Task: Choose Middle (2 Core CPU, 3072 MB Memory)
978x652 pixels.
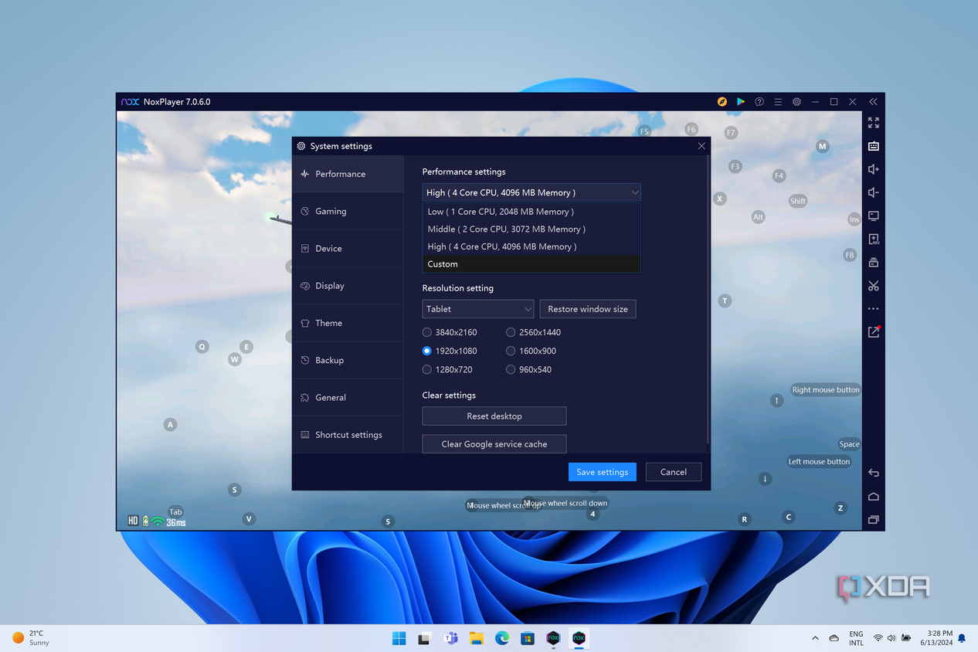Action: (531, 229)
